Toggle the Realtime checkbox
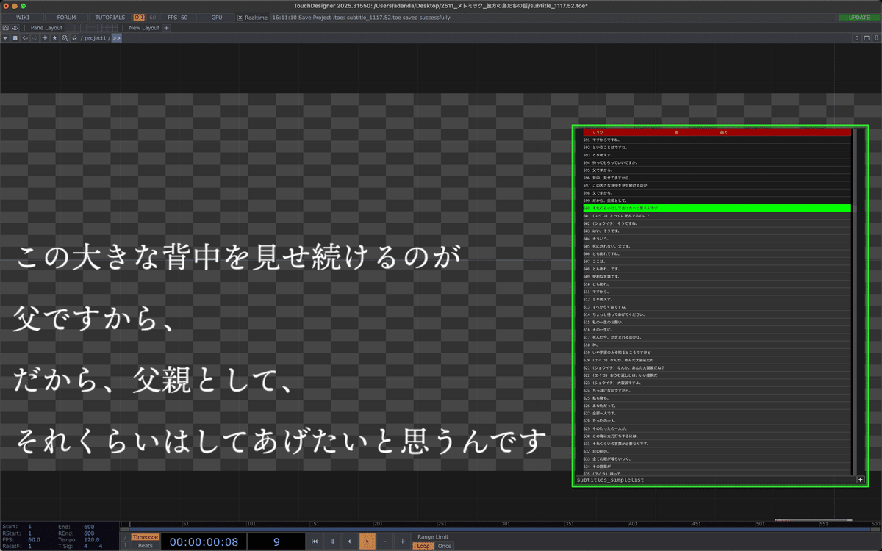The width and height of the screenshot is (882, 551). click(x=240, y=17)
